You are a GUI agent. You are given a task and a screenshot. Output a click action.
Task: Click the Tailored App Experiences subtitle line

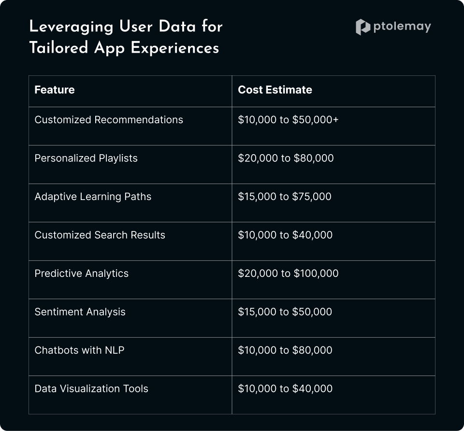click(124, 48)
